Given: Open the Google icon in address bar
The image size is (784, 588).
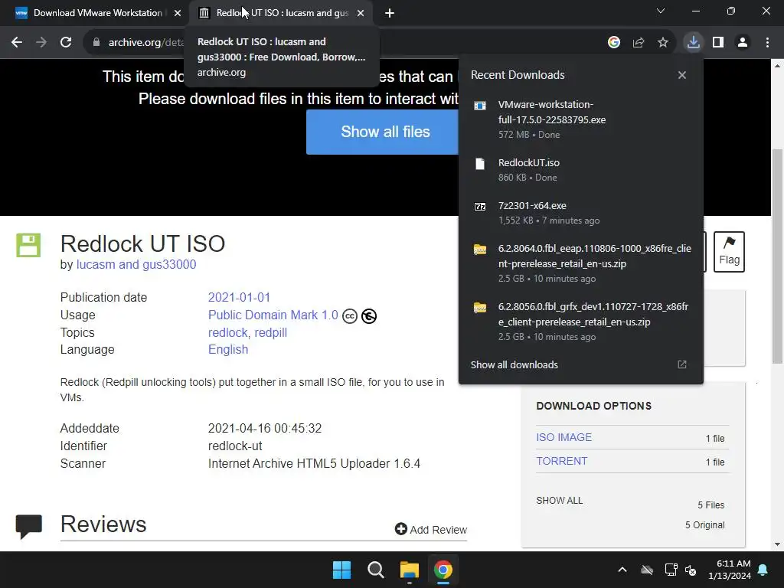Looking at the screenshot, I should coord(614,43).
